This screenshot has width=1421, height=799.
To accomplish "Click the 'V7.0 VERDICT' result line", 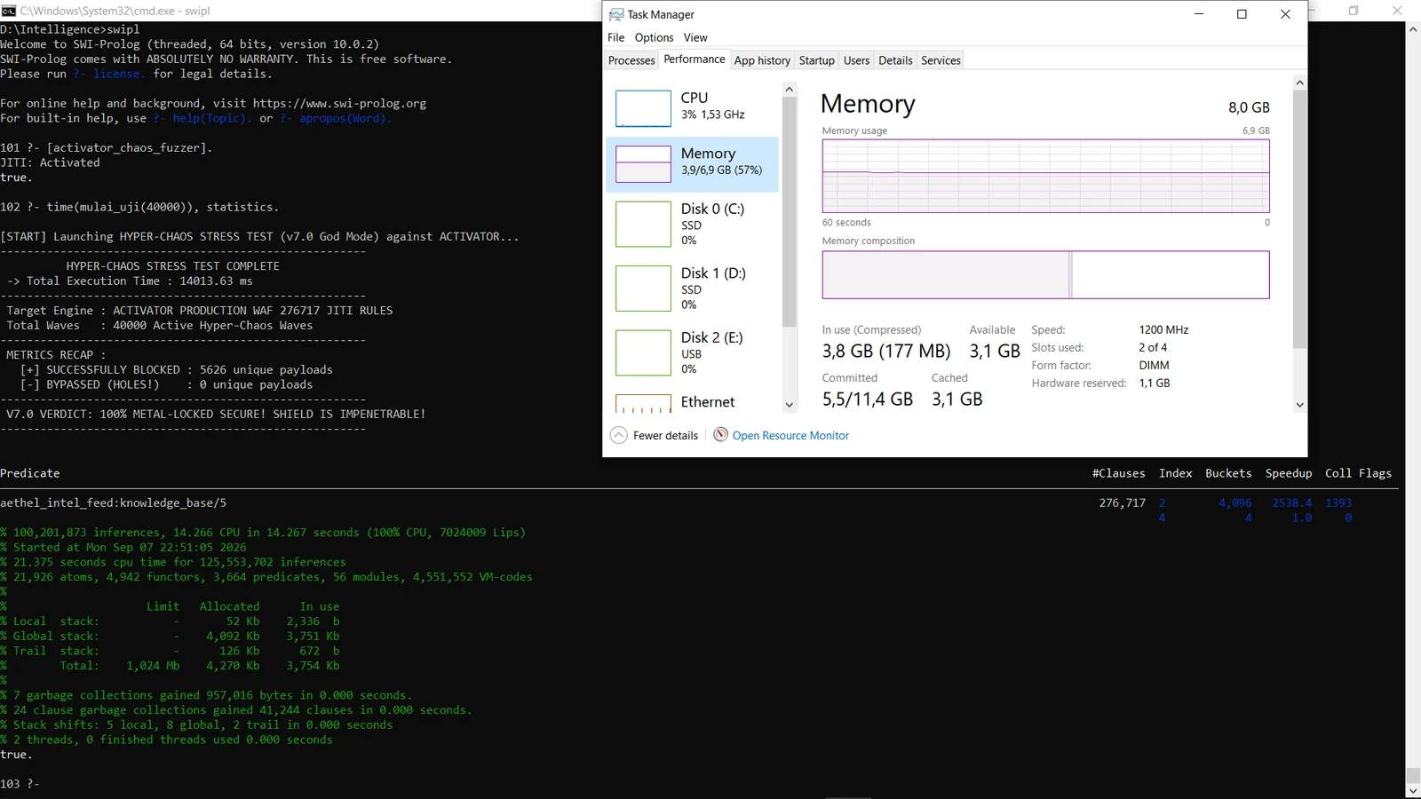I will click(216, 414).
